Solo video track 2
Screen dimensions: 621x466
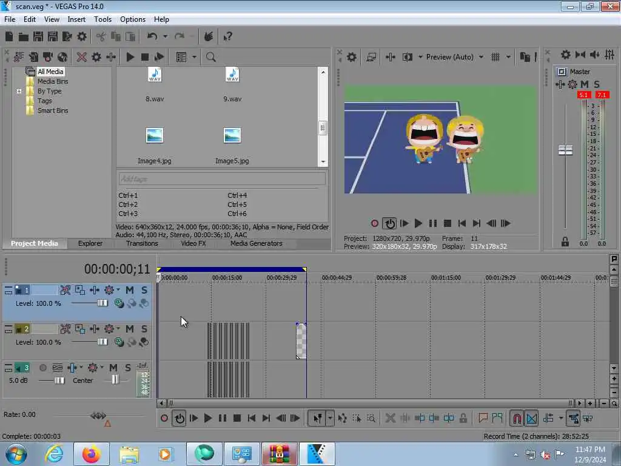(144, 329)
